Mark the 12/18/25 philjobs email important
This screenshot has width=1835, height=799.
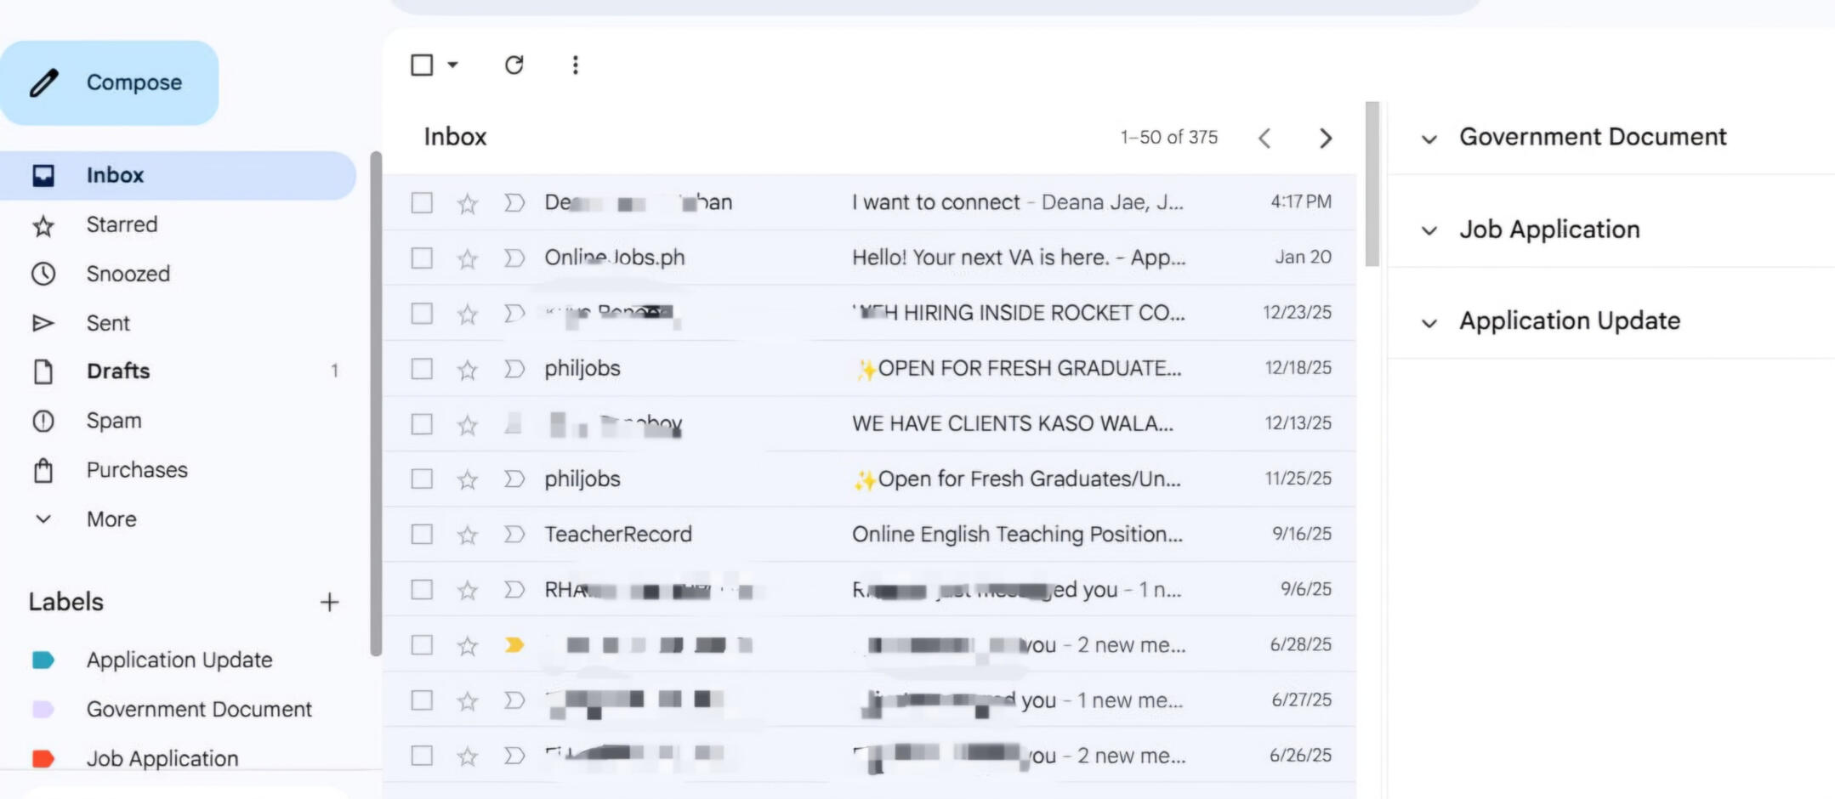[x=514, y=368]
